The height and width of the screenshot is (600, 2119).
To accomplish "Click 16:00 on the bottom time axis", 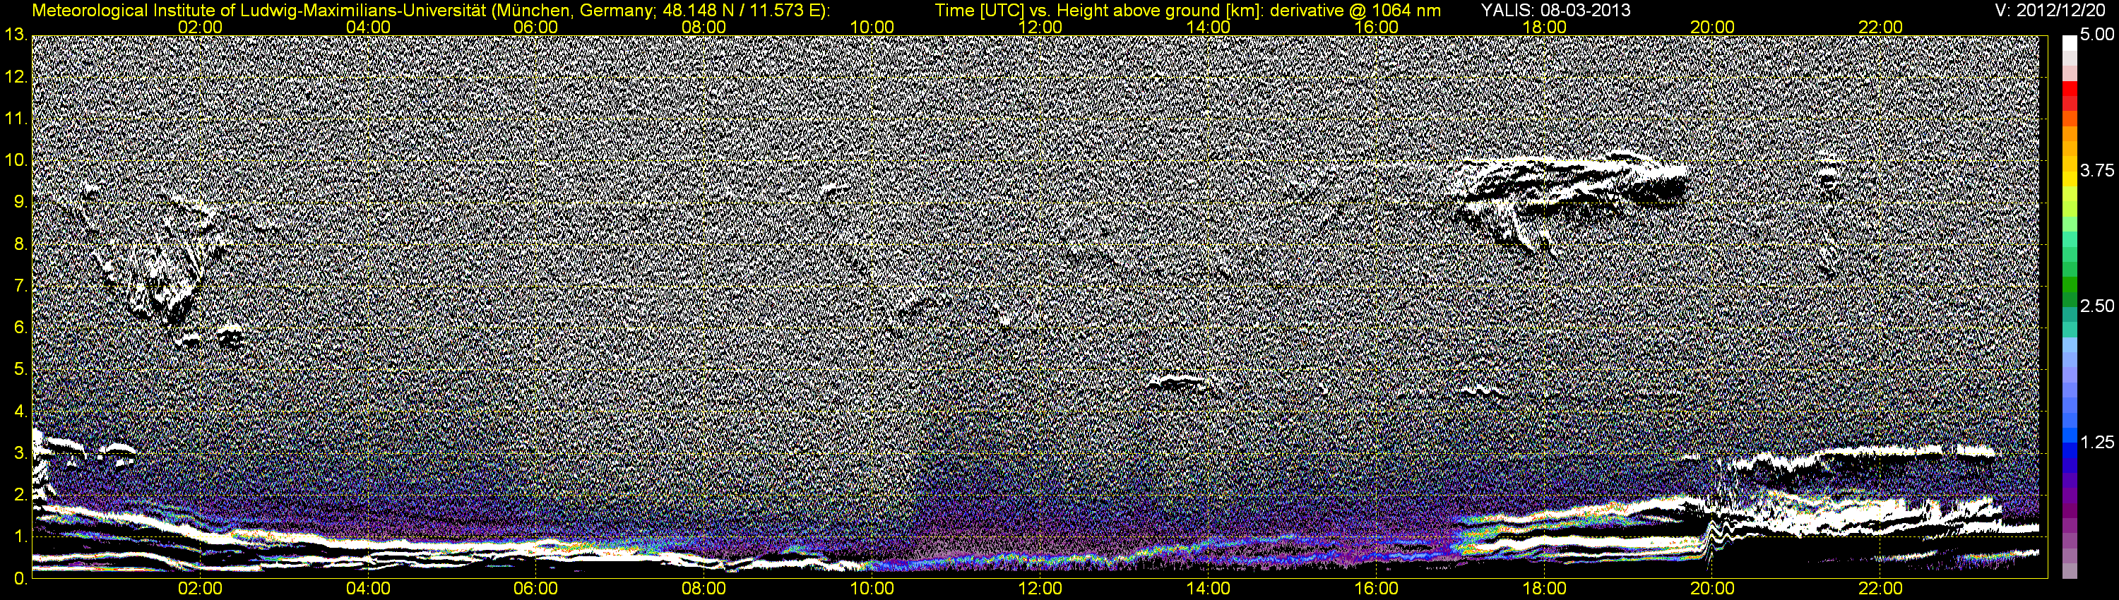I will tap(1376, 589).
